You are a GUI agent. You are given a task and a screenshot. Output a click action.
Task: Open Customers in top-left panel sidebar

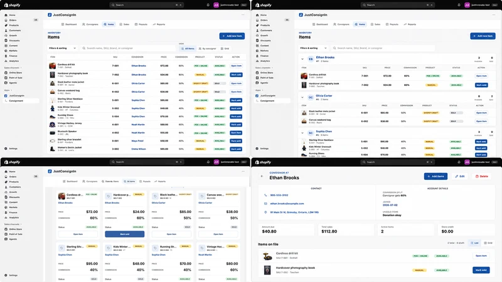tap(14, 30)
